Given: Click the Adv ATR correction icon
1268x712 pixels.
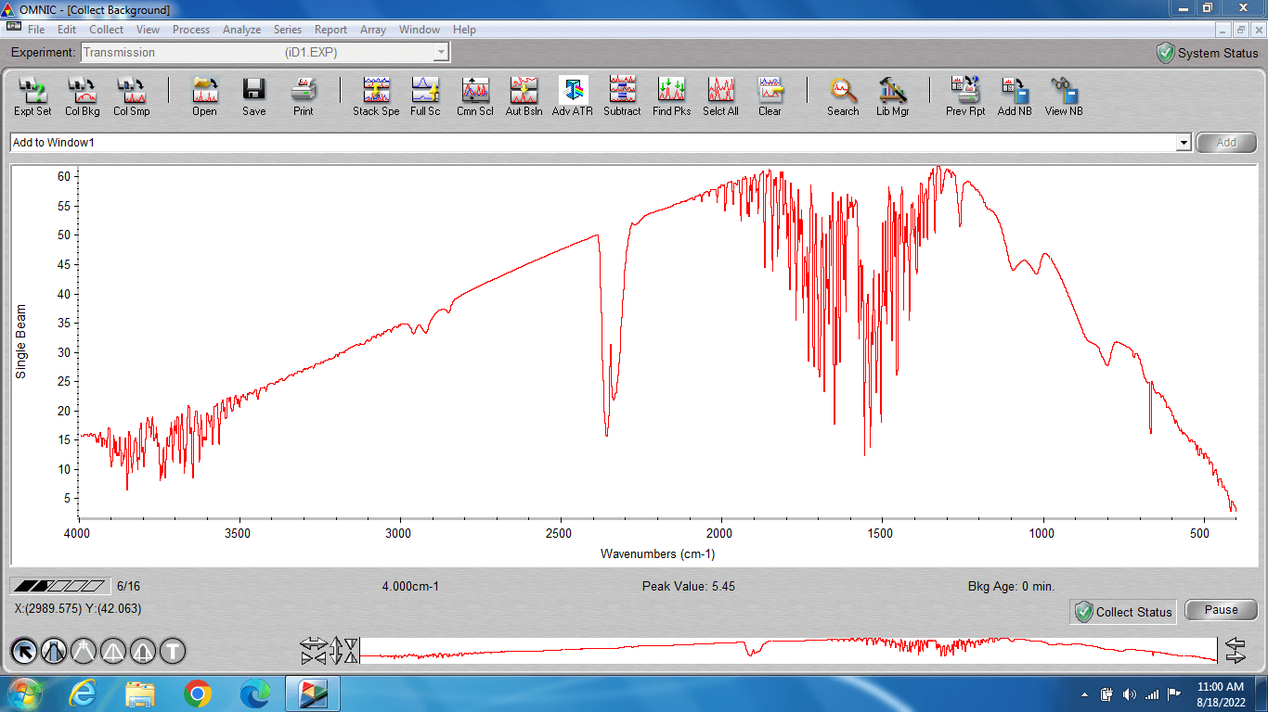Looking at the screenshot, I should click(x=572, y=96).
